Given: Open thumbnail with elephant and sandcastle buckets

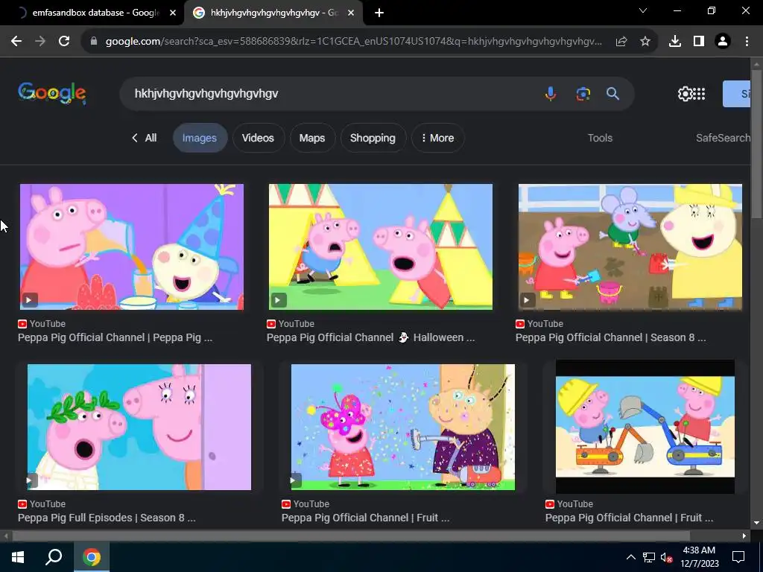Looking at the screenshot, I should [x=630, y=247].
